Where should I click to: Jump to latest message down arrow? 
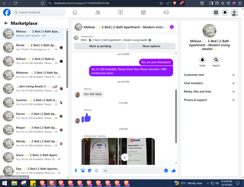(x=125, y=157)
